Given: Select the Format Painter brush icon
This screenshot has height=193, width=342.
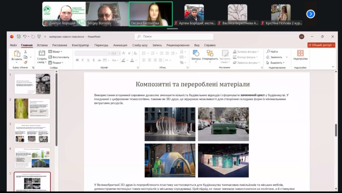Looking at the screenshot, I should tap(25, 62).
